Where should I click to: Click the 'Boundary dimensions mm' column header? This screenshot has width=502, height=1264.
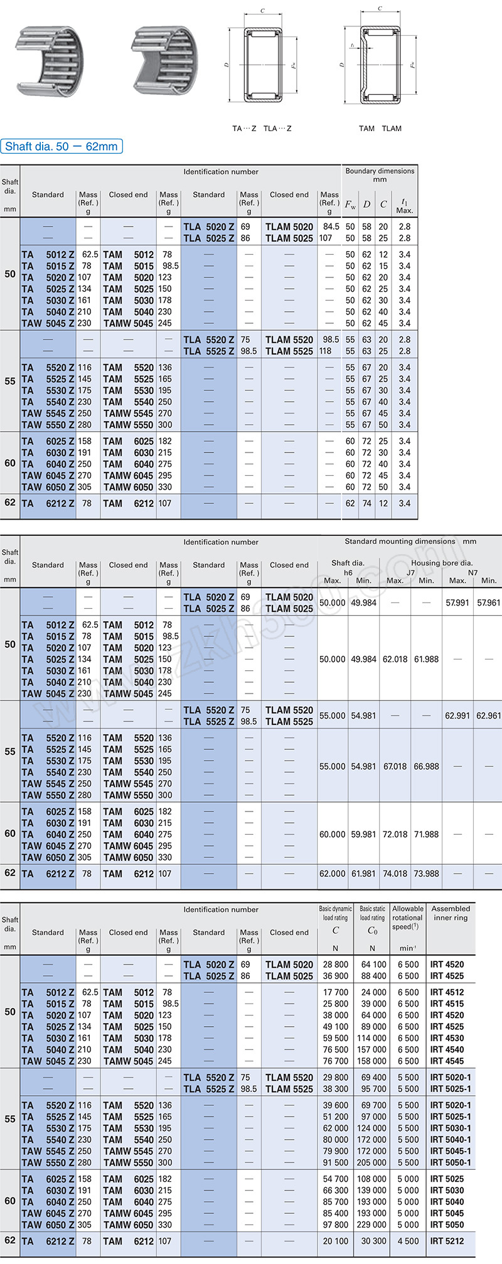[380, 175]
